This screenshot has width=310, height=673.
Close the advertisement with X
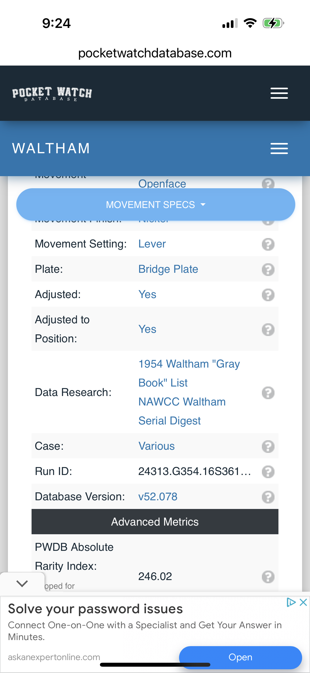(x=303, y=602)
